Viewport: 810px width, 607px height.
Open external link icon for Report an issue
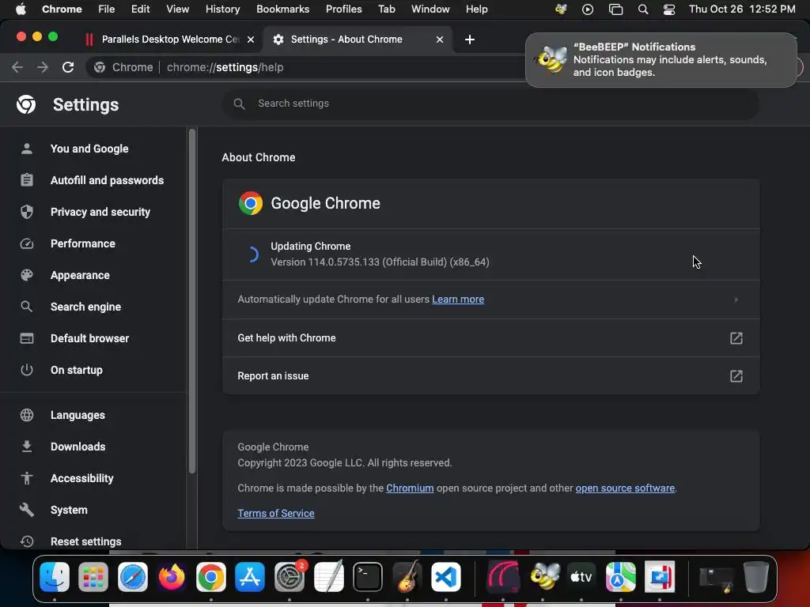point(736,376)
